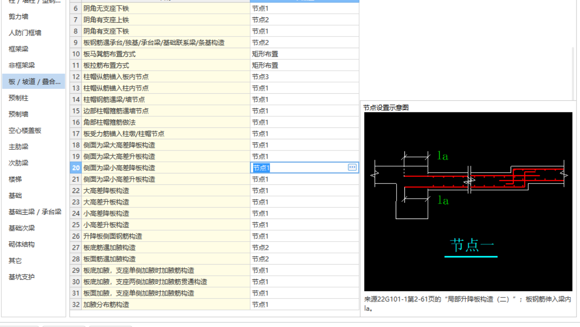Select row 柱帽纵筋锚入板内节点
This screenshot has height=327, width=580.
(166, 77)
